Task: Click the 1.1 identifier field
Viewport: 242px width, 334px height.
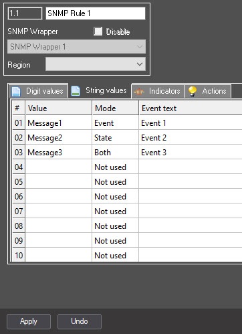Action: pyautogui.click(x=25, y=13)
